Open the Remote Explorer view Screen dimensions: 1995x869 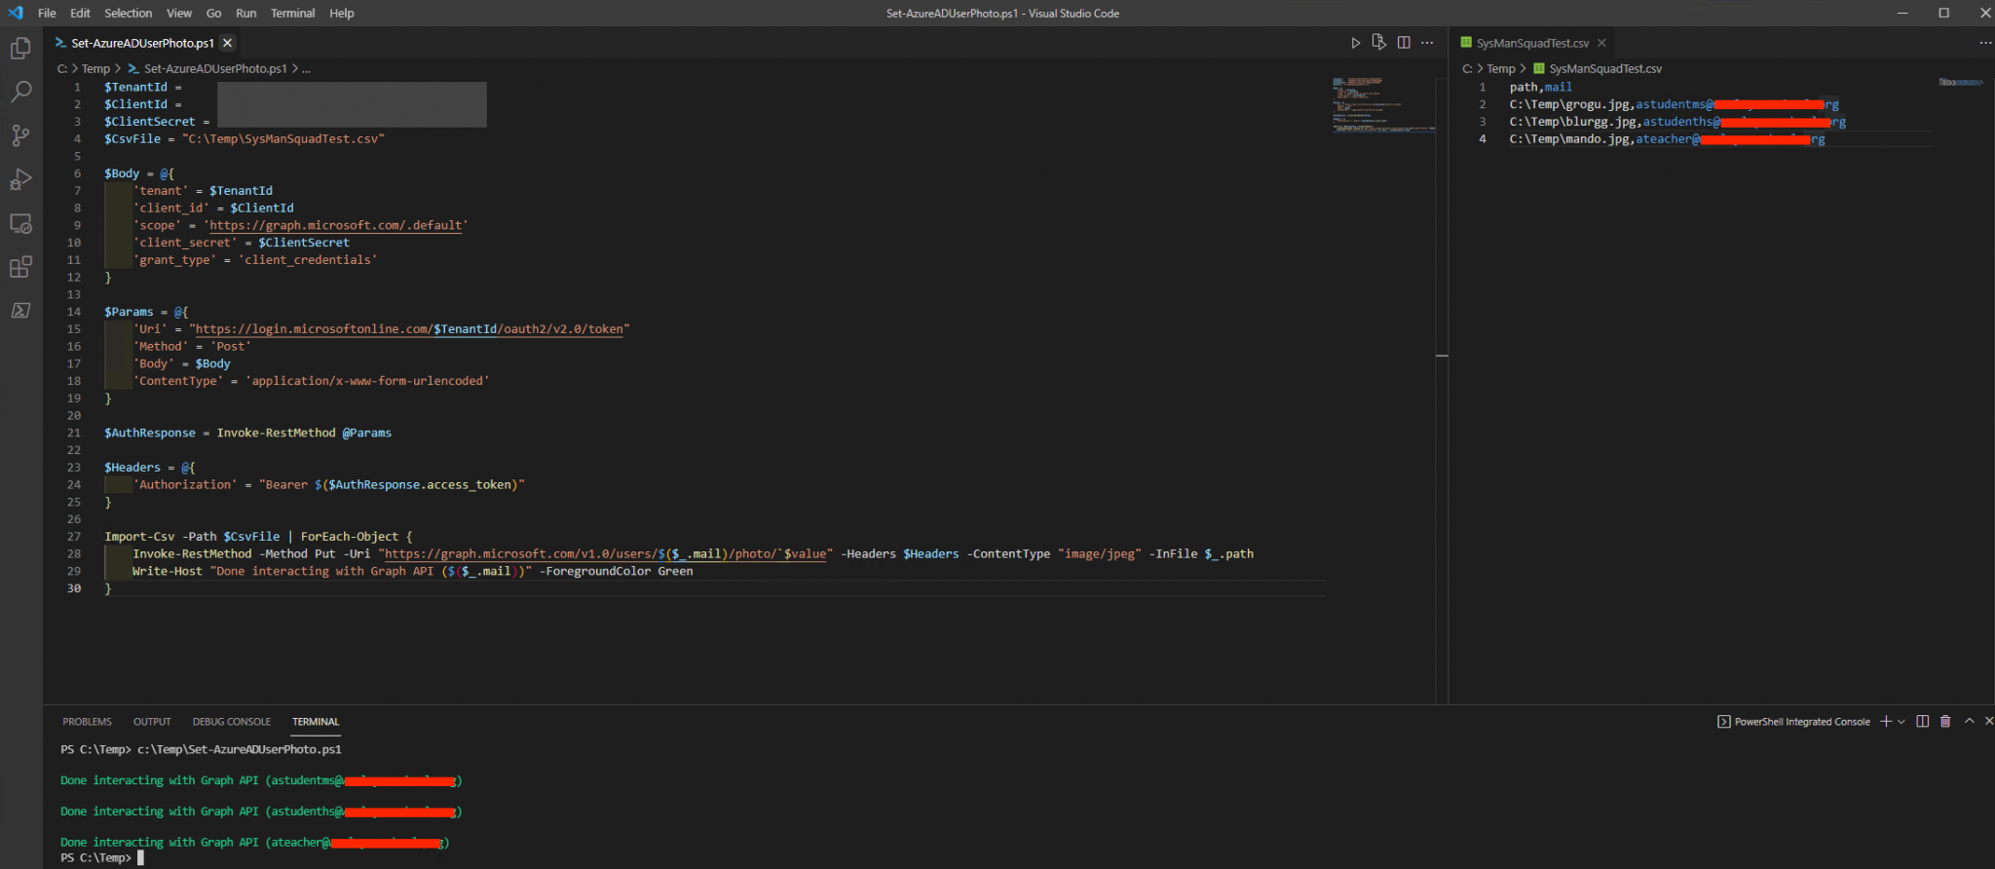click(20, 223)
